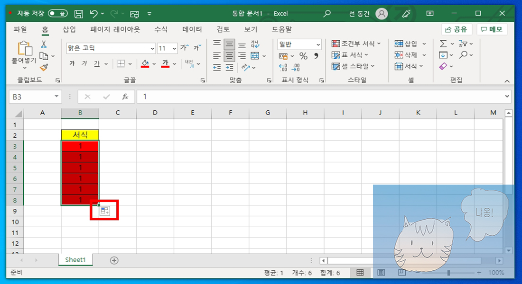
Task: Open the fill color dropdown arrow
Action: 154,64
